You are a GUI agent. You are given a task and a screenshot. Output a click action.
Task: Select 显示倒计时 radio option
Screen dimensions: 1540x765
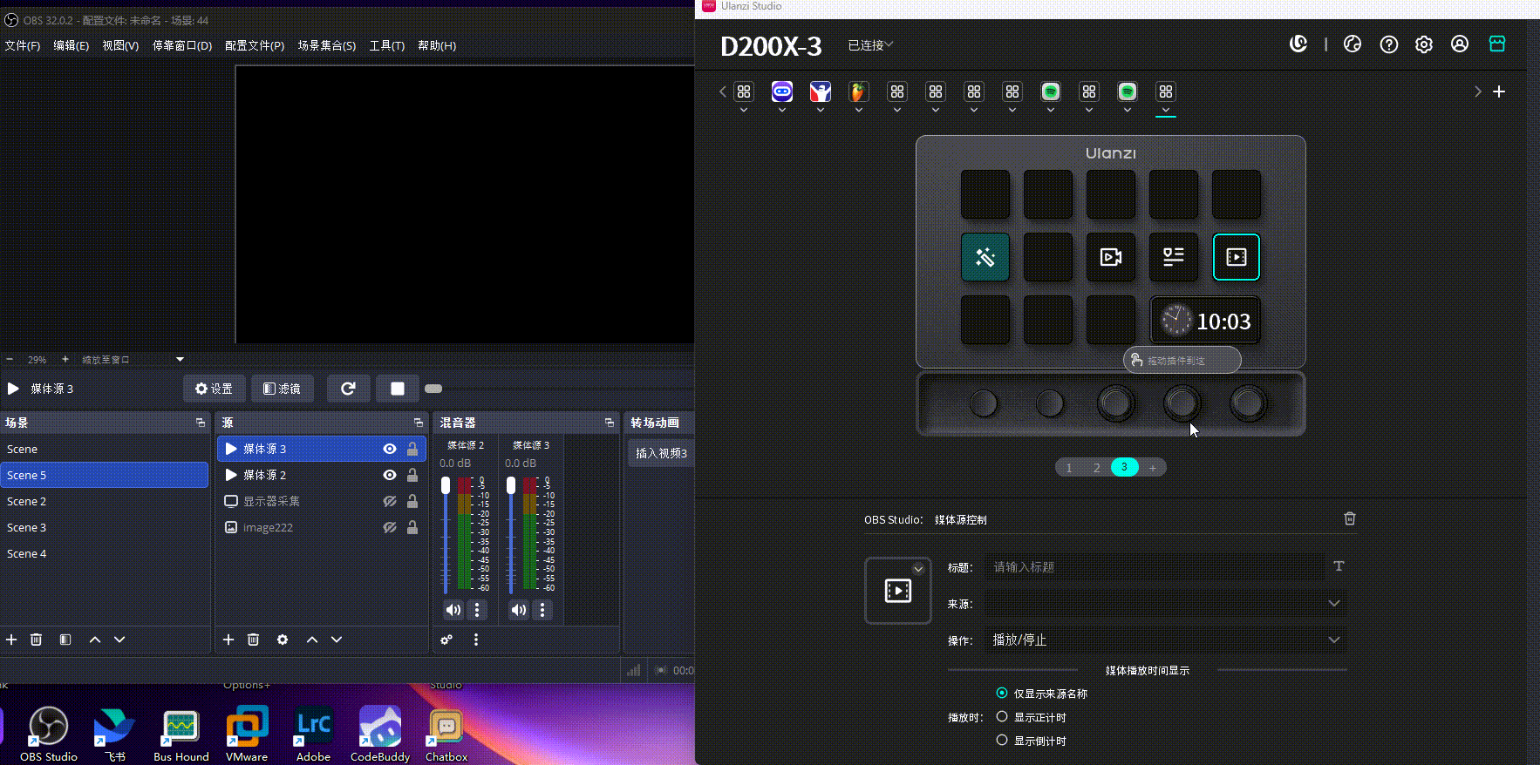click(1002, 740)
